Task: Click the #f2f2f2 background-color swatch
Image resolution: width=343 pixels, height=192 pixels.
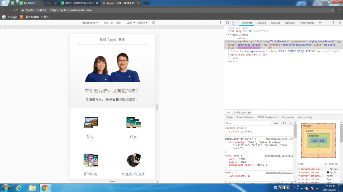Action: point(256,165)
